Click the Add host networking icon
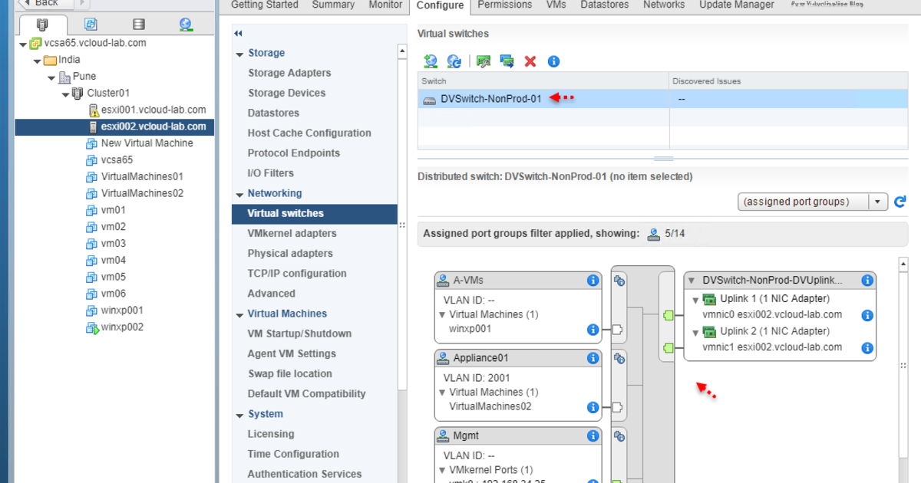The height and width of the screenshot is (483, 921). tap(431, 61)
